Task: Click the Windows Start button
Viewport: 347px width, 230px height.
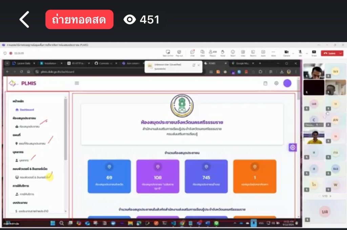Action: [x=53, y=223]
